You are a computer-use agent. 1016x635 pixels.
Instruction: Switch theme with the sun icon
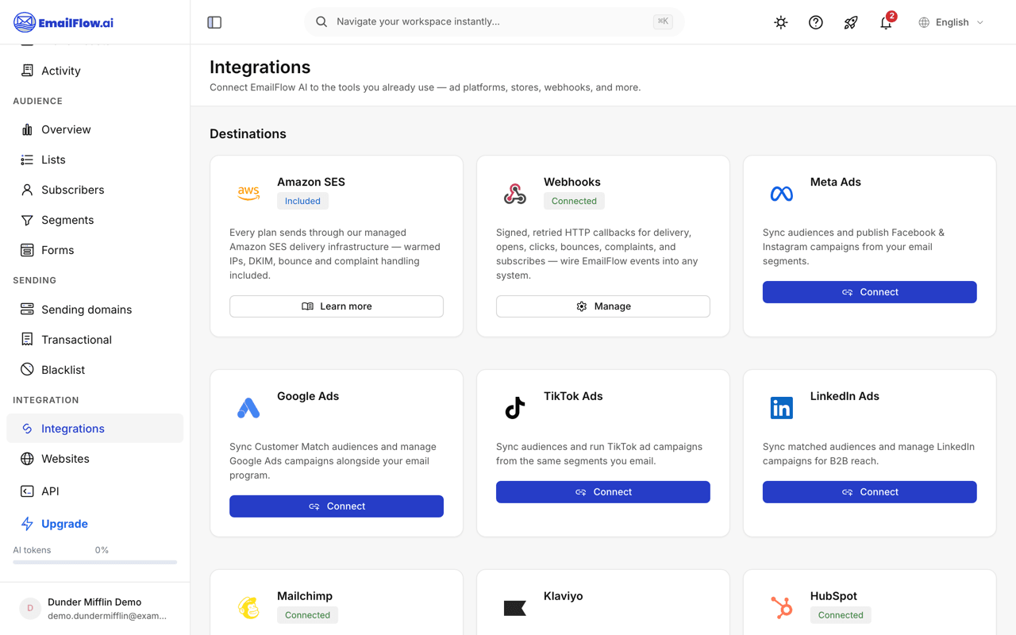coord(781,22)
